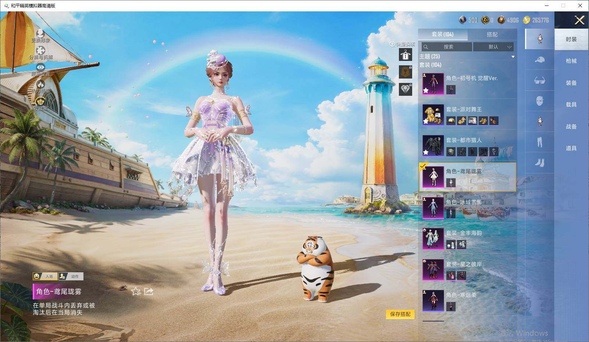The height and width of the screenshot is (342, 589).
Task: Toggle star on 套装-都市猎人 thumbnail
Action: pos(426,152)
